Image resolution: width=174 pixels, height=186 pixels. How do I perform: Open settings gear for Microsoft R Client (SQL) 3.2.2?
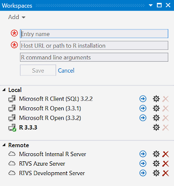click(156, 99)
